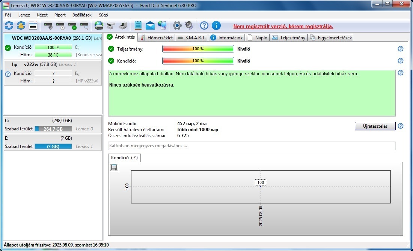Click the E: free space (? GB) bar

[x=53, y=146]
